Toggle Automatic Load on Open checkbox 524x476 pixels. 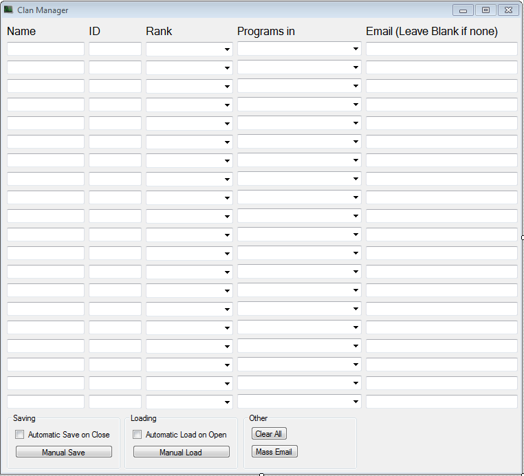click(x=138, y=435)
